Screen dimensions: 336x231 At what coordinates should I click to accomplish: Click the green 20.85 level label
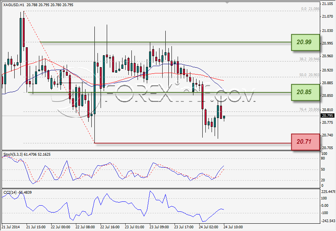[x=305, y=92]
